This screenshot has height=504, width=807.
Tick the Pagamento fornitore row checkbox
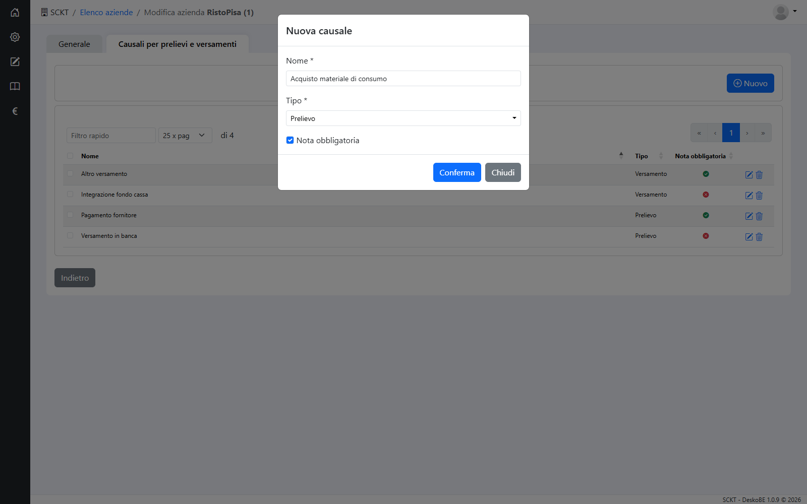click(70, 215)
